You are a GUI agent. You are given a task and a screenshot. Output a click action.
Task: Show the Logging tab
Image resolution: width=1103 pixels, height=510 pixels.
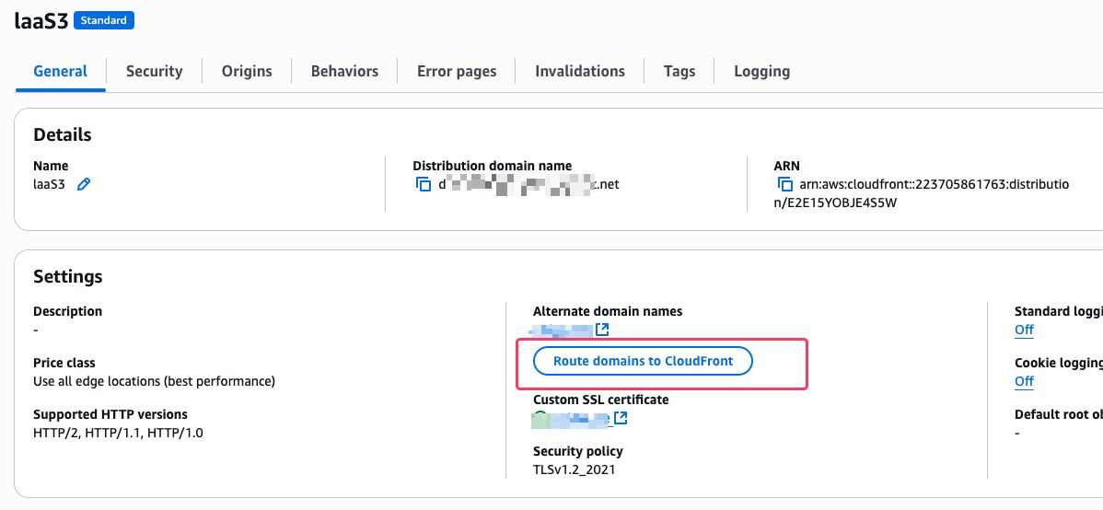click(761, 71)
